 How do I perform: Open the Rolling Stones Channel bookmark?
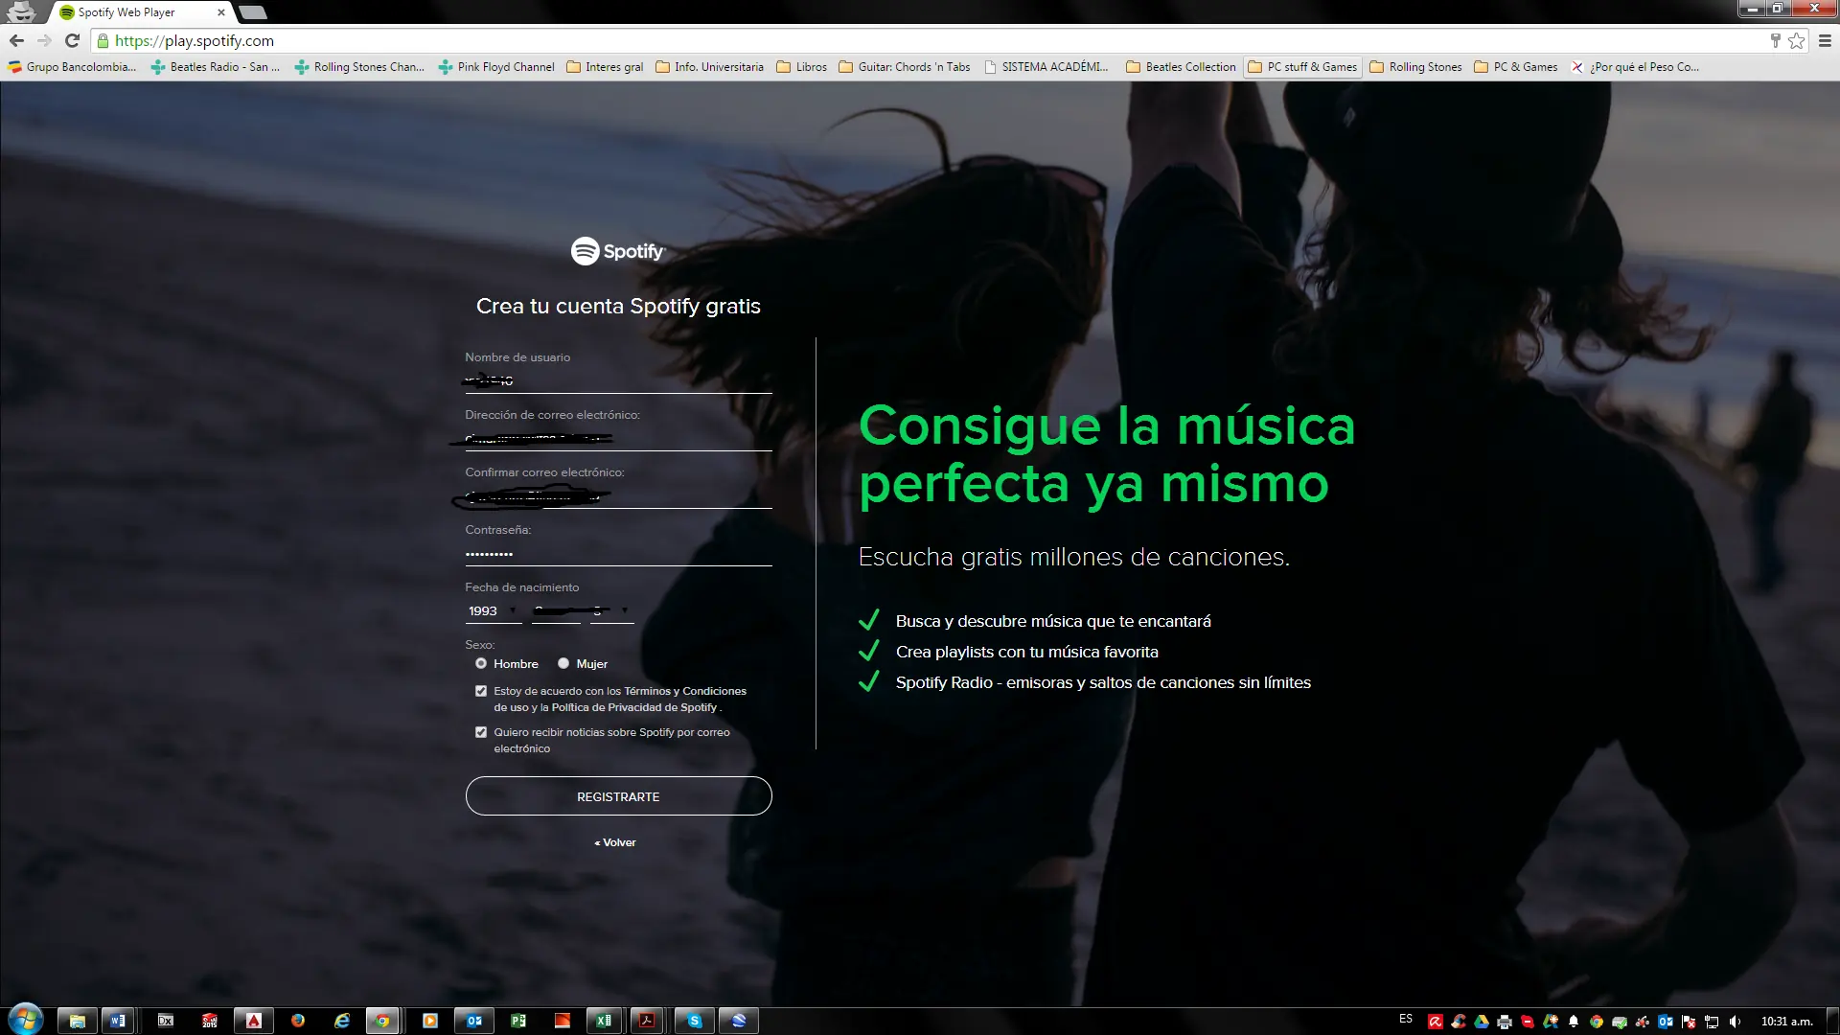click(x=359, y=67)
